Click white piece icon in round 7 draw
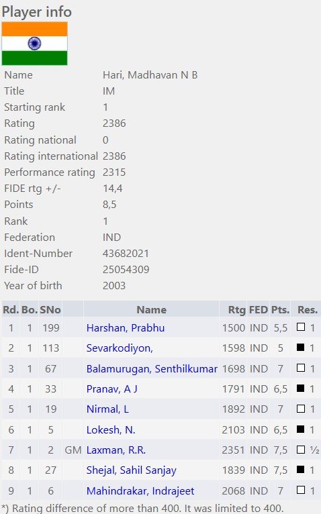Screen dimensions: 321x514 301,450
